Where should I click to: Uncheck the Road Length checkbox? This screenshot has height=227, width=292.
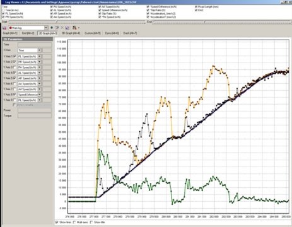196,7
